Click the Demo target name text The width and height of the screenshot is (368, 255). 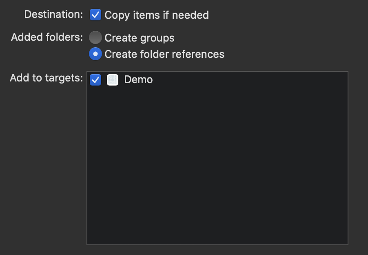(x=138, y=80)
